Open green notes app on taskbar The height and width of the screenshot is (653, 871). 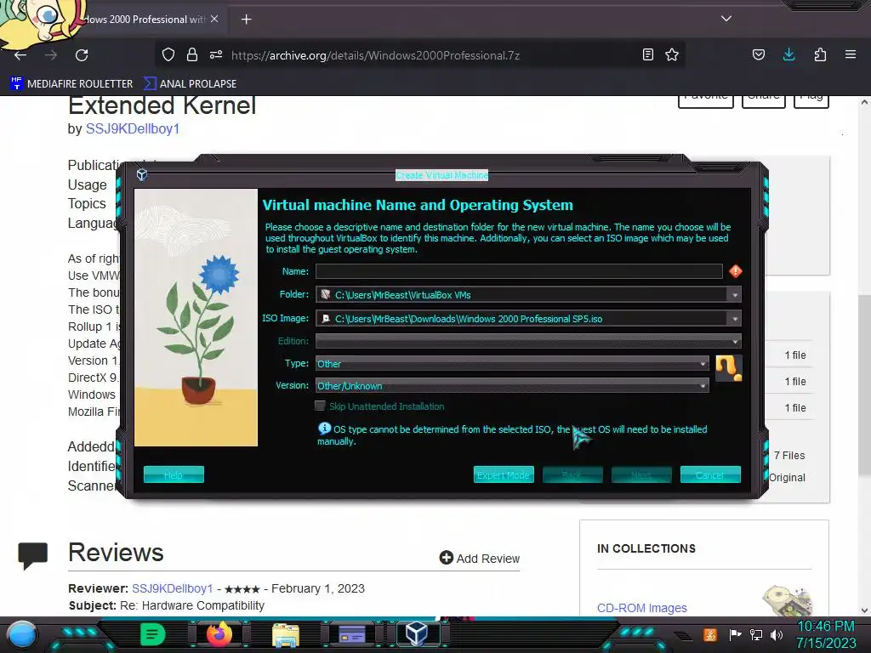(x=153, y=634)
